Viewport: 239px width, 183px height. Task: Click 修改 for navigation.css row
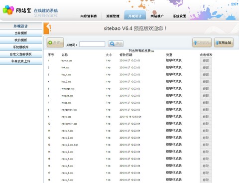click(206, 110)
